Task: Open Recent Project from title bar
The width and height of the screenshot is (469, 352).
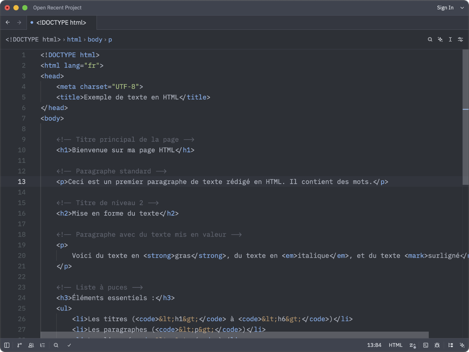Action: 57,8
